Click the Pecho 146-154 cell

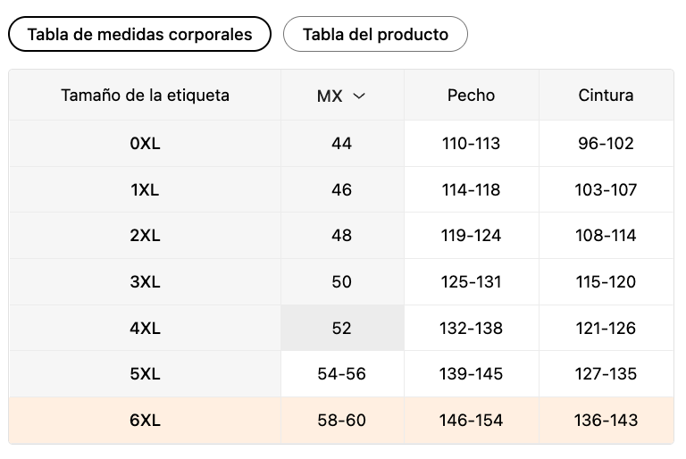click(472, 420)
